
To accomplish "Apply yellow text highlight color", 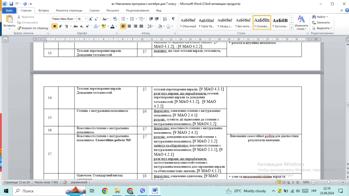I will point(104,26).
